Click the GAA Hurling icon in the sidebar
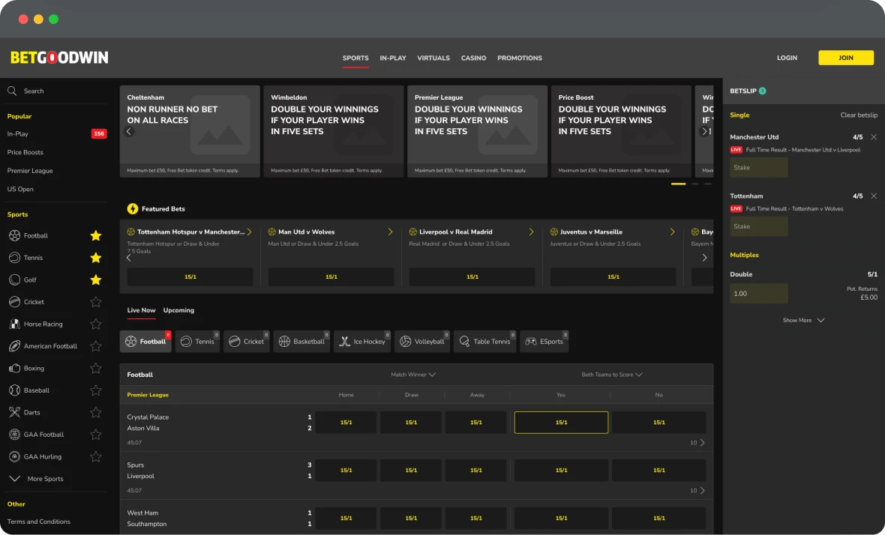 tap(15, 456)
